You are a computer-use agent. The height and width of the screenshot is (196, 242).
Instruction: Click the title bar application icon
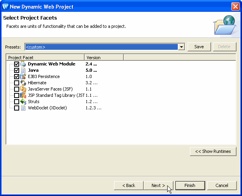point(5,7)
